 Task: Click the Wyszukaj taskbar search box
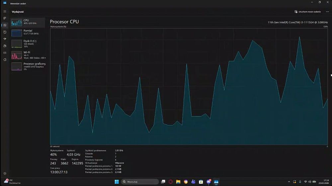pyautogui.click(x=140, y=182)
